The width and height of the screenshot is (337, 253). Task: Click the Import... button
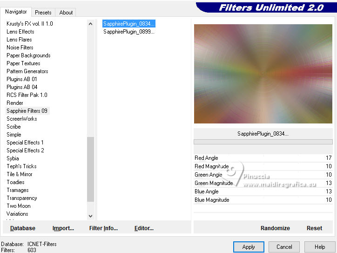pyautogui.click(x=63, y=228)
